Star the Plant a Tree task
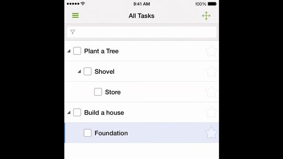The image size is (283, 159). coord(211,51)
